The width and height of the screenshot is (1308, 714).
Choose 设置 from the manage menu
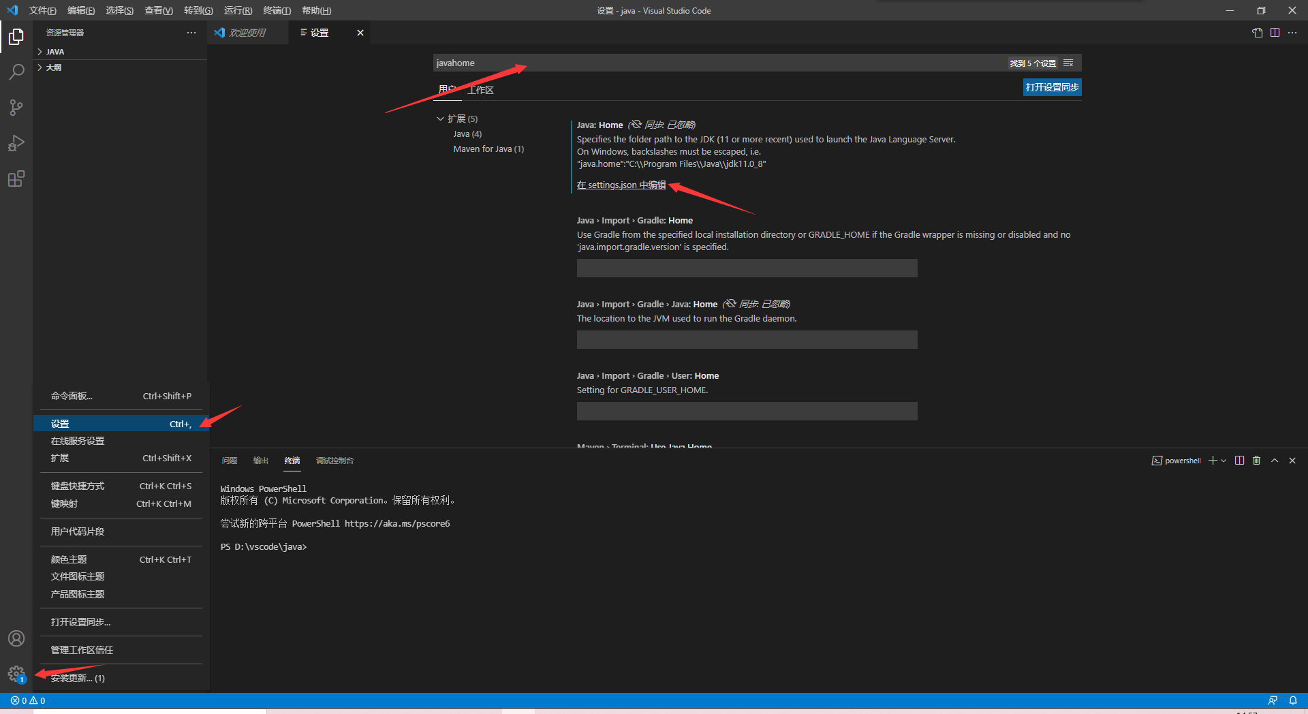[x=121, y=424]
